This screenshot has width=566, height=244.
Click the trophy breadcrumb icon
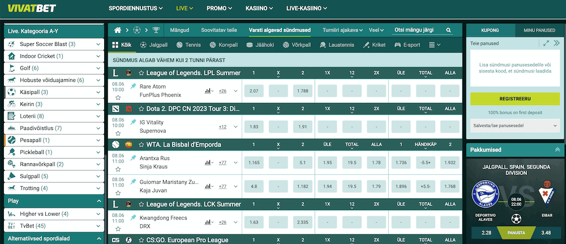tap(156, 31)
